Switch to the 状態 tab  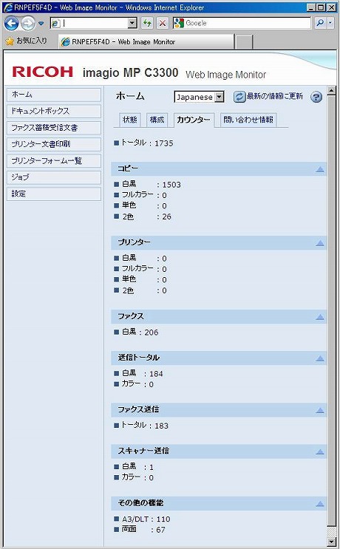pyautogui.click(x=130, y=120)
